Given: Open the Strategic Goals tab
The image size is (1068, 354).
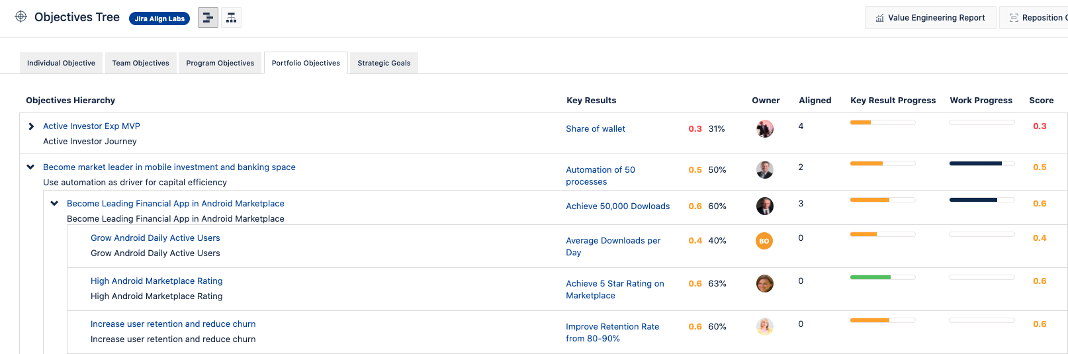Looking at the screenshot, I should pos(384,63).
